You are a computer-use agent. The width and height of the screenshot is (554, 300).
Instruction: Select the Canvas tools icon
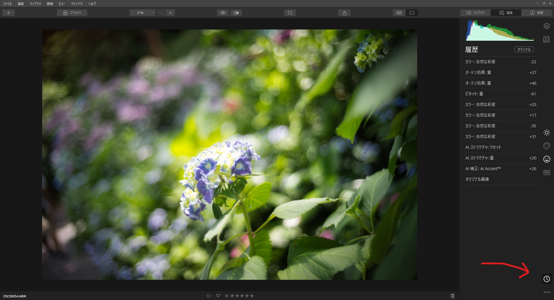point(546,40)
